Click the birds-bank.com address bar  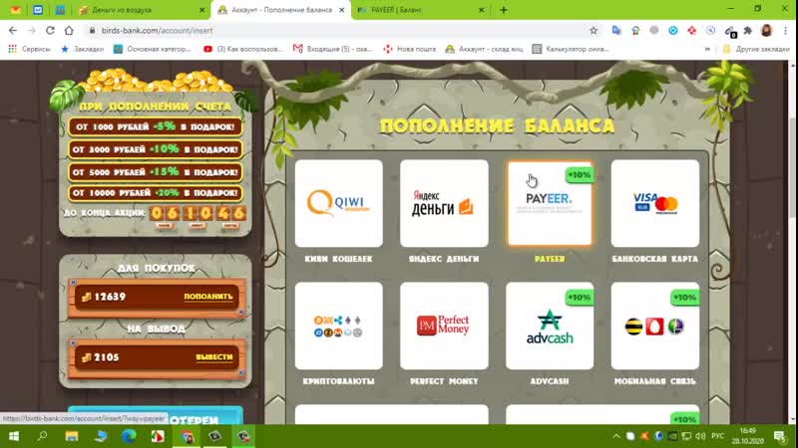(336, 31)
